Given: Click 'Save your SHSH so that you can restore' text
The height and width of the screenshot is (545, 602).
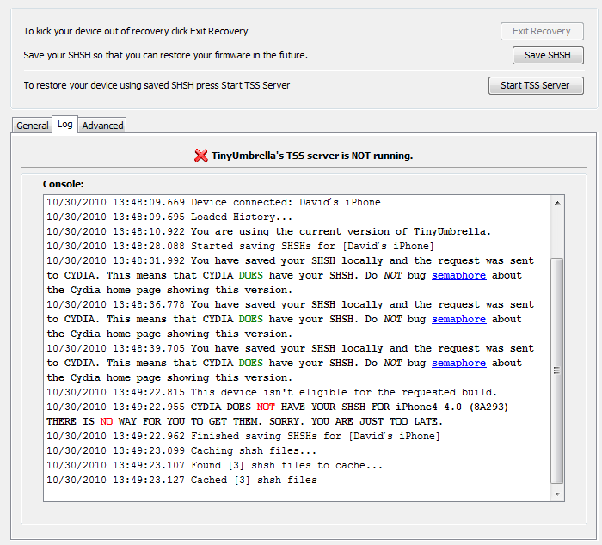Looking at the screenshot, I should (x=165, y=55).
